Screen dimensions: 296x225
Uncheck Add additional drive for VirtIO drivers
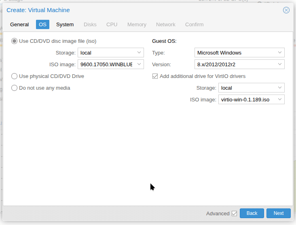[x=155, y=76]
